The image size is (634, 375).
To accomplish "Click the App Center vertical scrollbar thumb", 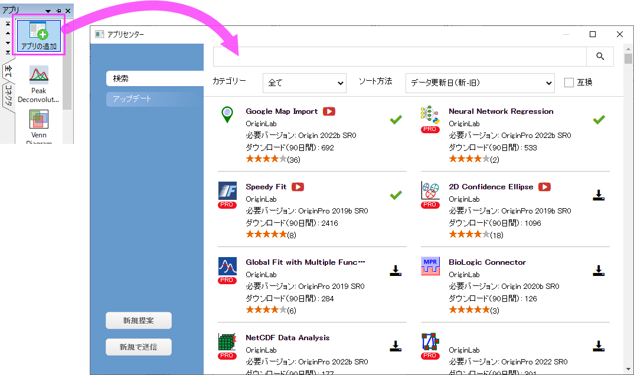I will coord(628,58).
